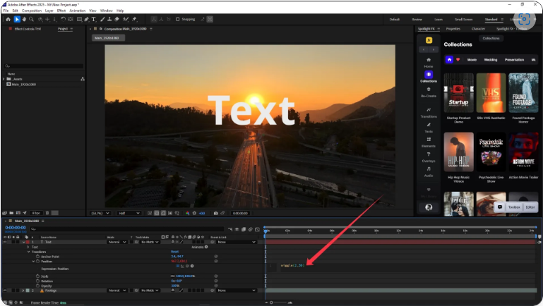Open Audio in Spotlight FX sidebar
The height and width of the screenshot is (306, 543).
(429, 171)
